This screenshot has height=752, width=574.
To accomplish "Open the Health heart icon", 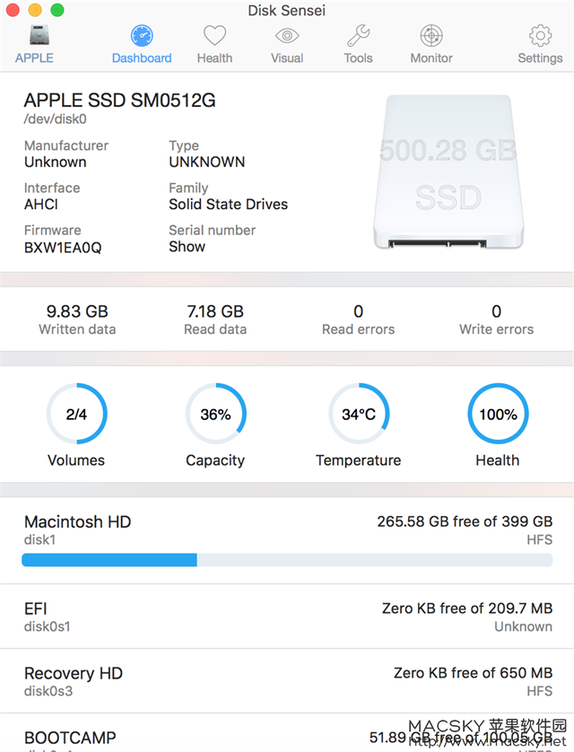I will (x=214, y=35).
